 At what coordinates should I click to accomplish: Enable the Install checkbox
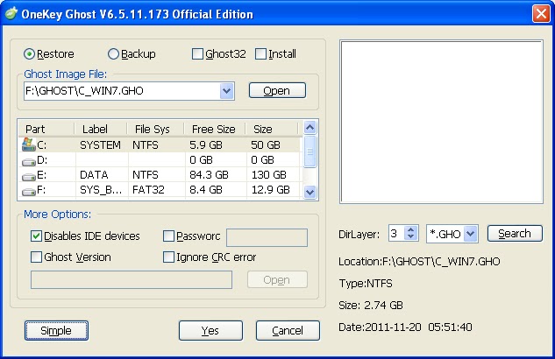pyautogui.click(x=260, y=54)
